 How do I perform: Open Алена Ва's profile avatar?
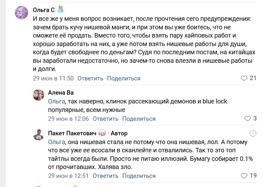click(39, 95)
